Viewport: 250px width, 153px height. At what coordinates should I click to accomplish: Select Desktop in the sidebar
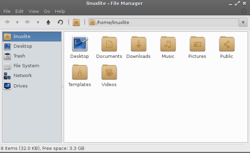click(x=32, y=46)
